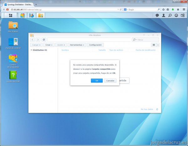The height and width of the screenshot is (146, 188).
Task: Open the Ayuda de DSM desktop shortcut
Action: 13,77
